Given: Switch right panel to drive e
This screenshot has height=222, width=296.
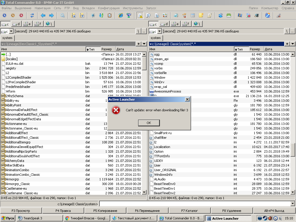Looking at the screenshot, I should click(x=176, y=24).
